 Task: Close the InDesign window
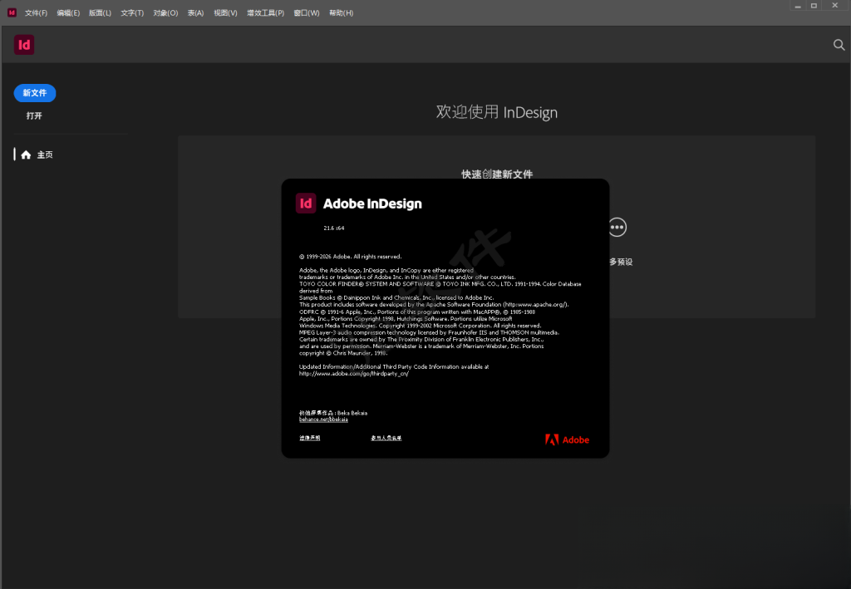pyautogui.click(x=834, y=6)
